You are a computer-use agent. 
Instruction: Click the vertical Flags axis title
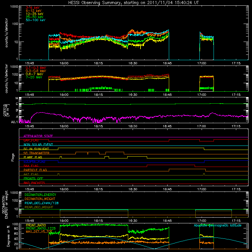[13, 157]
